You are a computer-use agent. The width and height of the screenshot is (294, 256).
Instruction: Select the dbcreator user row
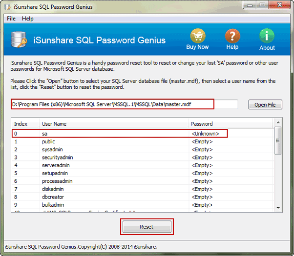click(x=143, y=197)
